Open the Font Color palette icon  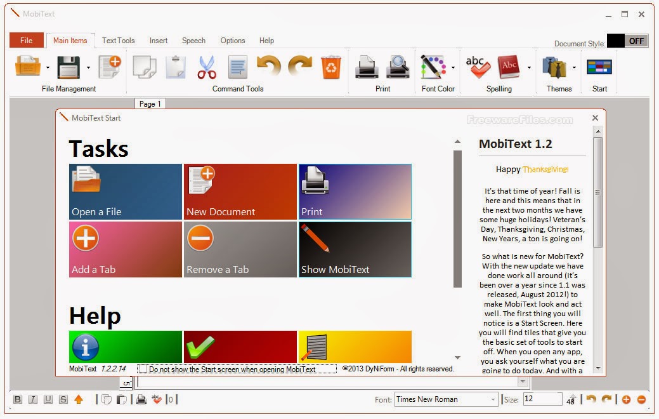[x=433, y=67]
